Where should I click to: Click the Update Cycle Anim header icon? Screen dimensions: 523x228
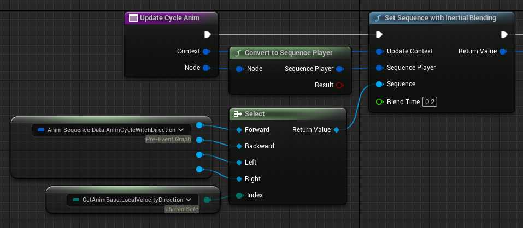coord(133,18)
